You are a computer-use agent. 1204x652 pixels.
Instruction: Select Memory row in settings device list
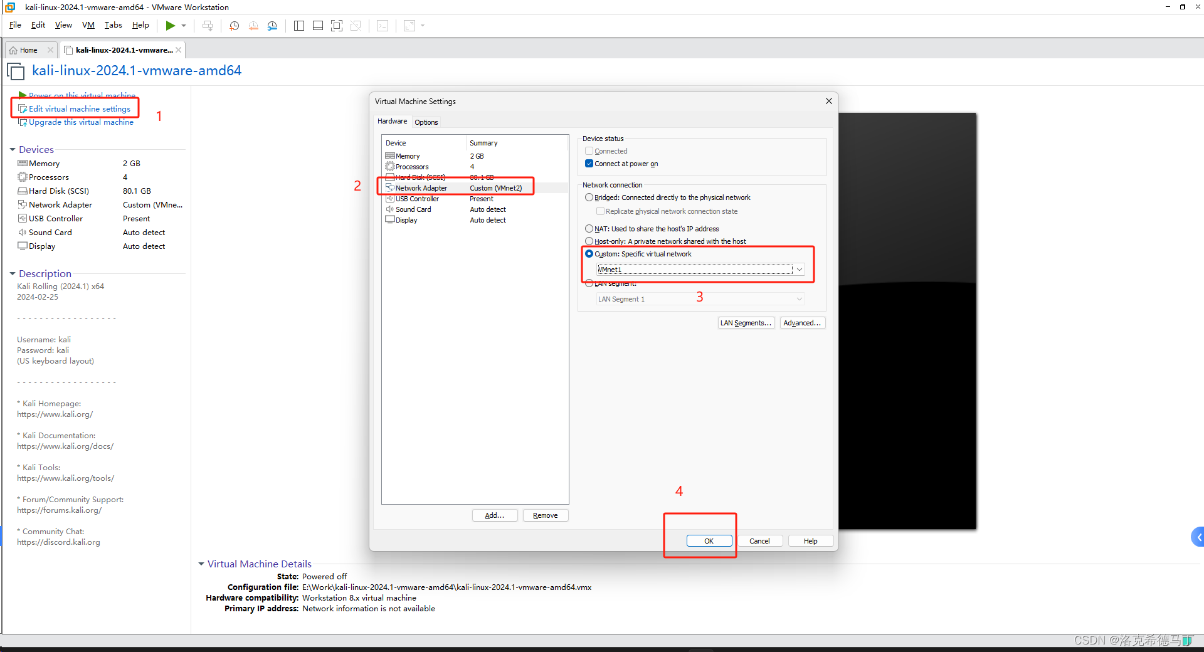[x=475, y=156]
